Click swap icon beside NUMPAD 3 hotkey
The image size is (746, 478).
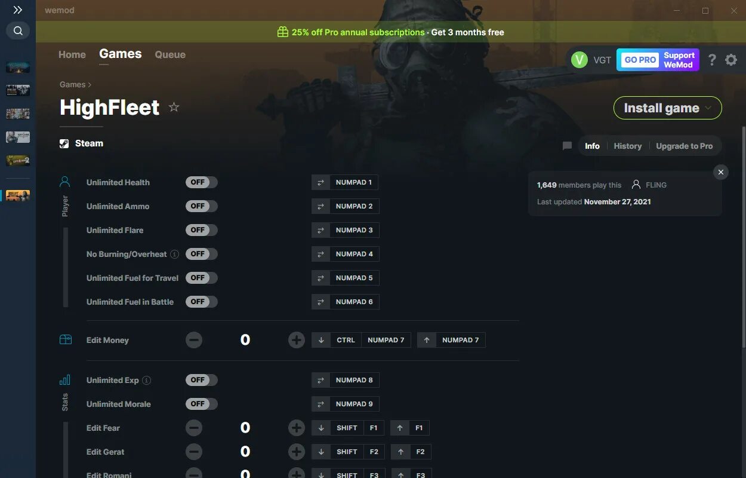[x=320, y=230]
